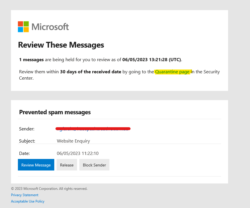This screenshot has width=250, height=208.
Task: Open the highlighted Quarantine page link
Action: (173, 72)
